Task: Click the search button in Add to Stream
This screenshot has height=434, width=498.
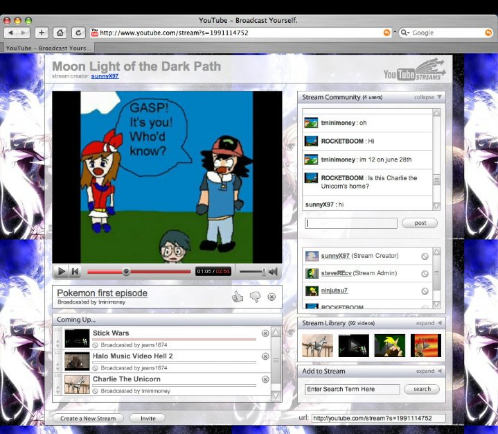Action: click(x=422, y=389)
